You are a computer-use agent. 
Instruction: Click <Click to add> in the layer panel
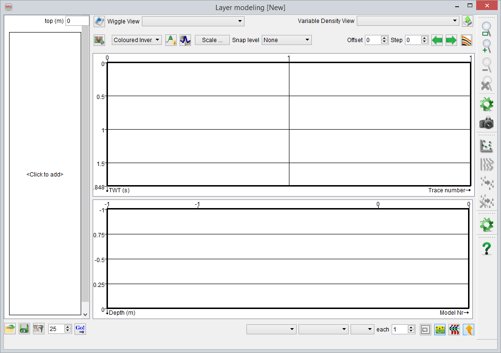coord(45,175)
